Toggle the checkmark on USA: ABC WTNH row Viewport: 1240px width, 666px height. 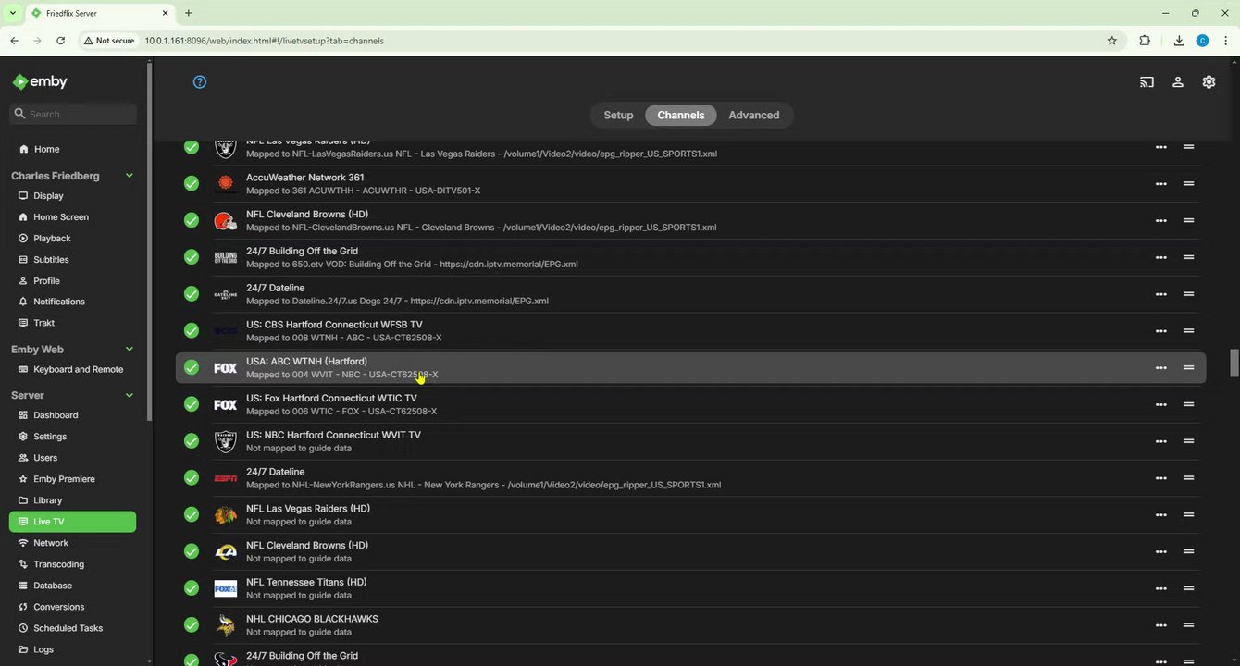point(192,367)
